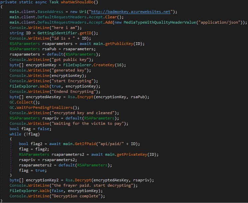Click FileExplorer.Walk(false, encryptionKey) line

[x=56, y=191]
